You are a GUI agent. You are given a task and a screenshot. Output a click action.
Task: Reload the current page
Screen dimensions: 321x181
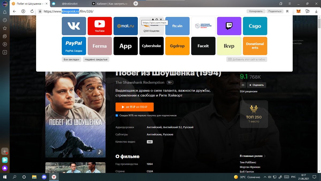[32, 11]
